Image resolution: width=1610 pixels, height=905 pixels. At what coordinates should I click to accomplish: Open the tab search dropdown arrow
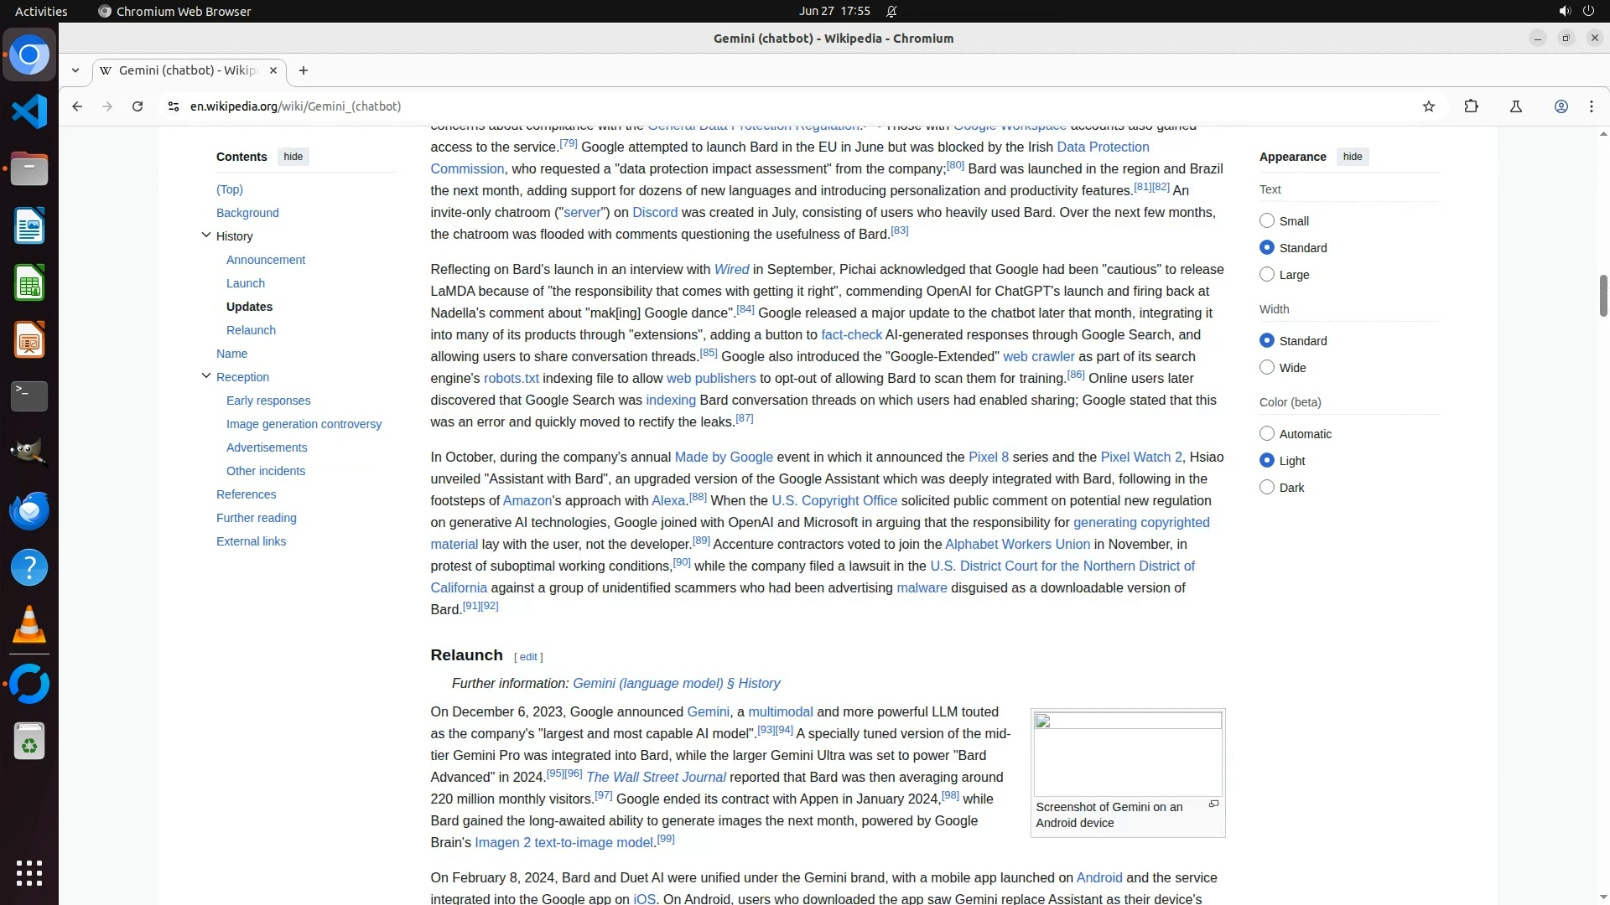(75, 70)
